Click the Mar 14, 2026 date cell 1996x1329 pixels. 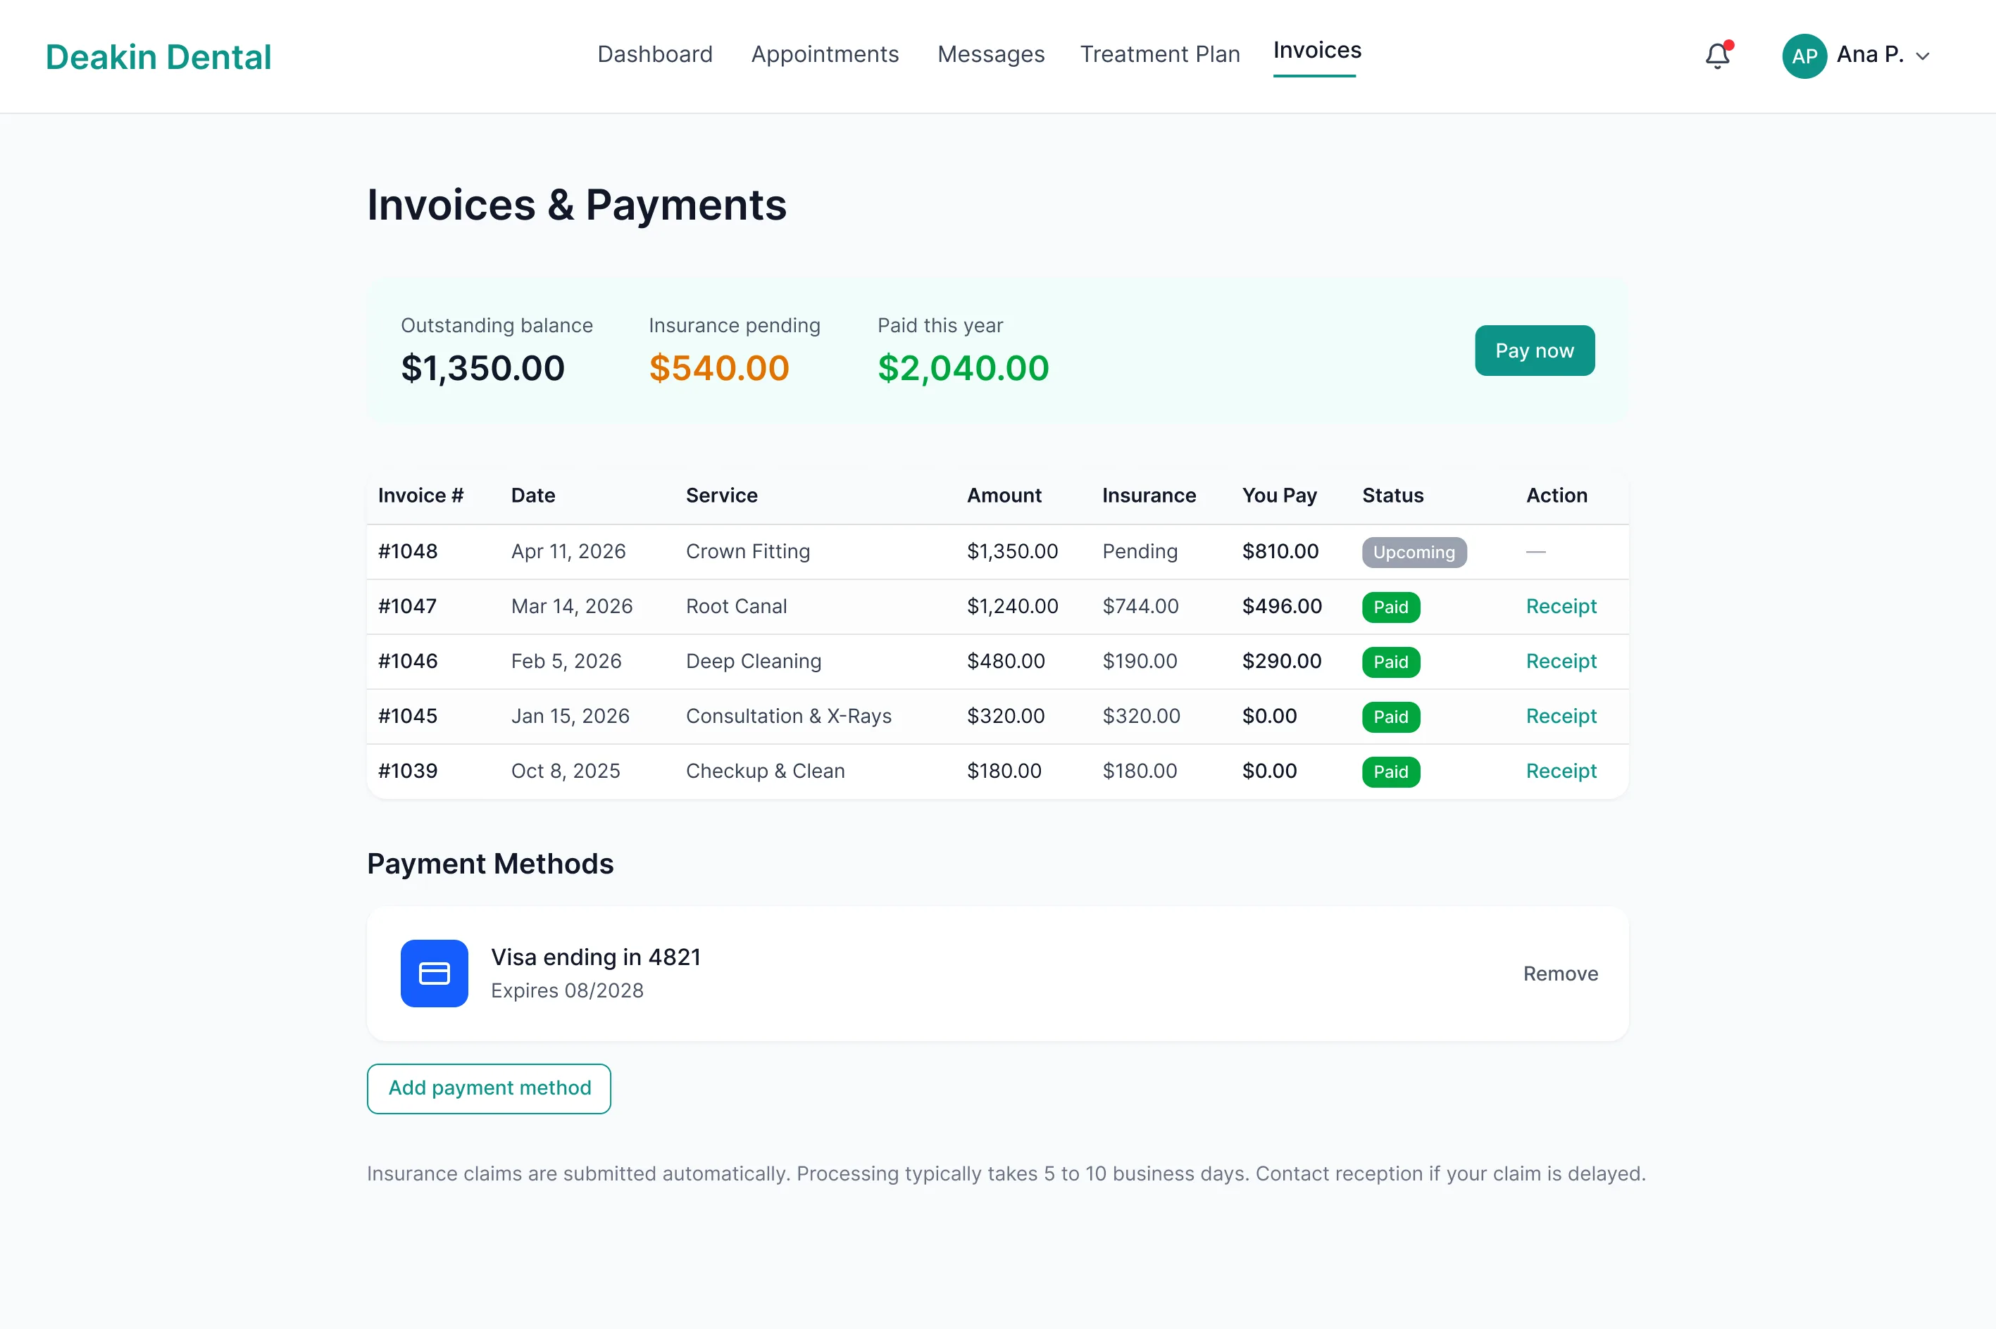[x=571, y=606]
